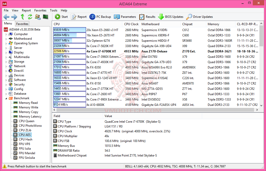Expand the Computer tree node
Image resolution: width=266 pixels, height=171 pixels.
(x=6, y=34)
